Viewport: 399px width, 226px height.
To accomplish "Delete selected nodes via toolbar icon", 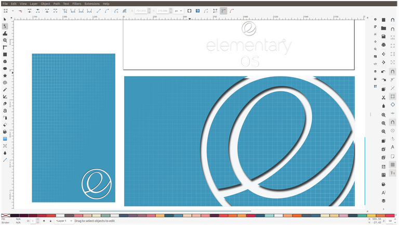I will (x=20, y=11).
